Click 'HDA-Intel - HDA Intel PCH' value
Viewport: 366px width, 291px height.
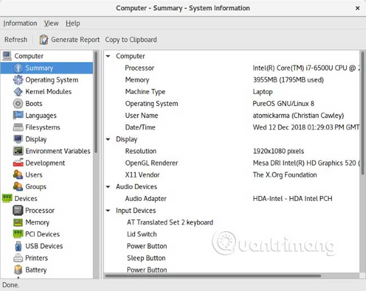292,199
